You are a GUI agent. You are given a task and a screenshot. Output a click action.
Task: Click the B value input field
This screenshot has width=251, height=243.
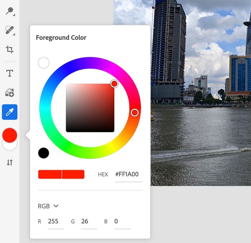click(122, 221)
